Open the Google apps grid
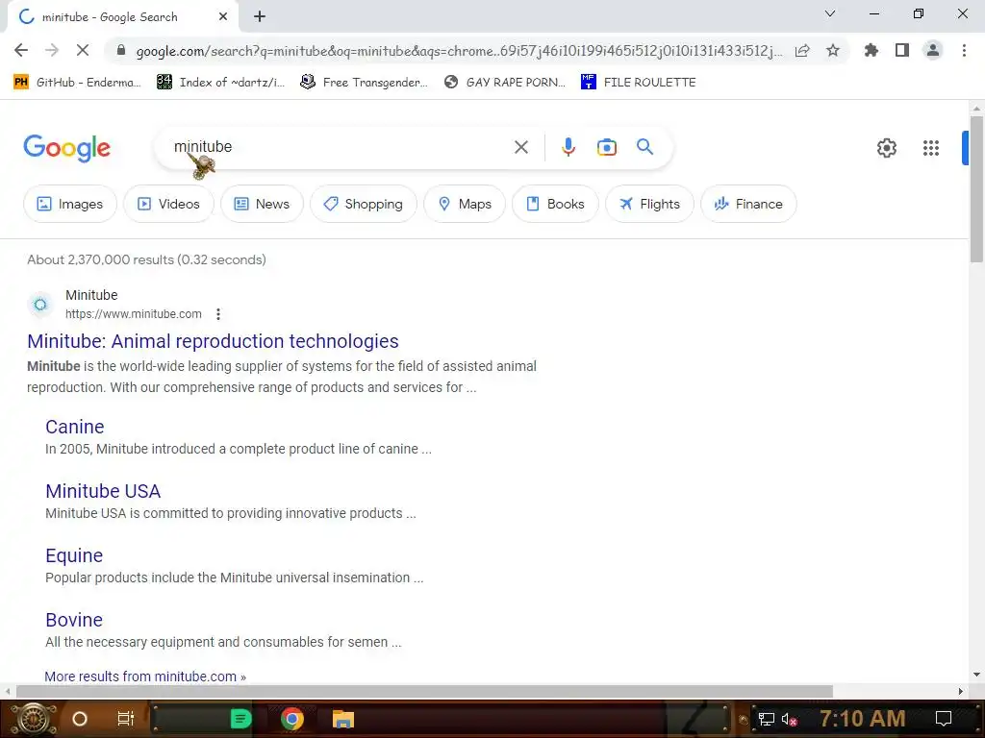Screen dimensions: 985x738 coord(931,148)
